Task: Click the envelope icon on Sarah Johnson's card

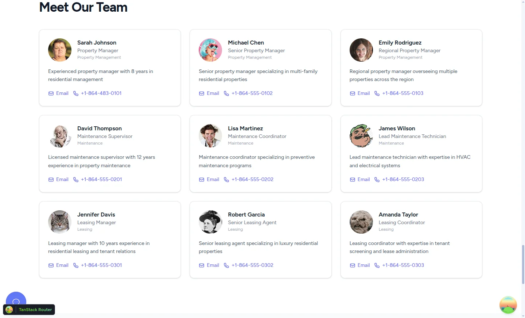Action: pos(51,93)
